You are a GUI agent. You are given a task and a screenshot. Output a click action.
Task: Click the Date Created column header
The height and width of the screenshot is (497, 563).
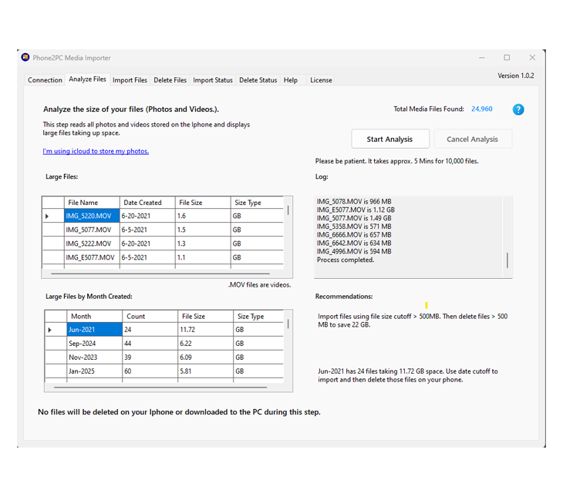[147, 203]
